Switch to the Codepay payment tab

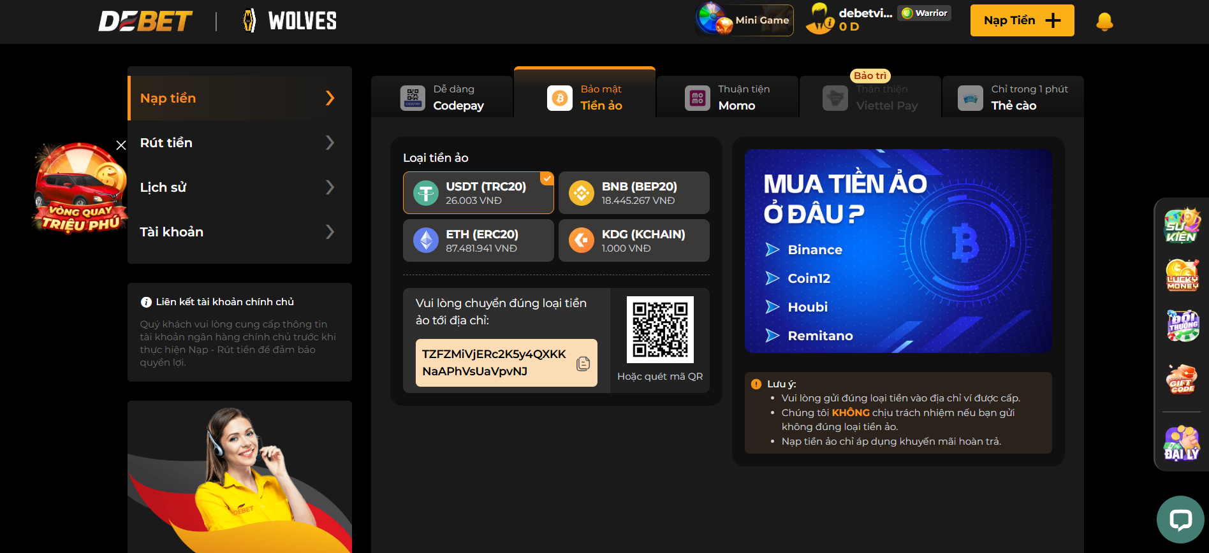tap(443, 97)
